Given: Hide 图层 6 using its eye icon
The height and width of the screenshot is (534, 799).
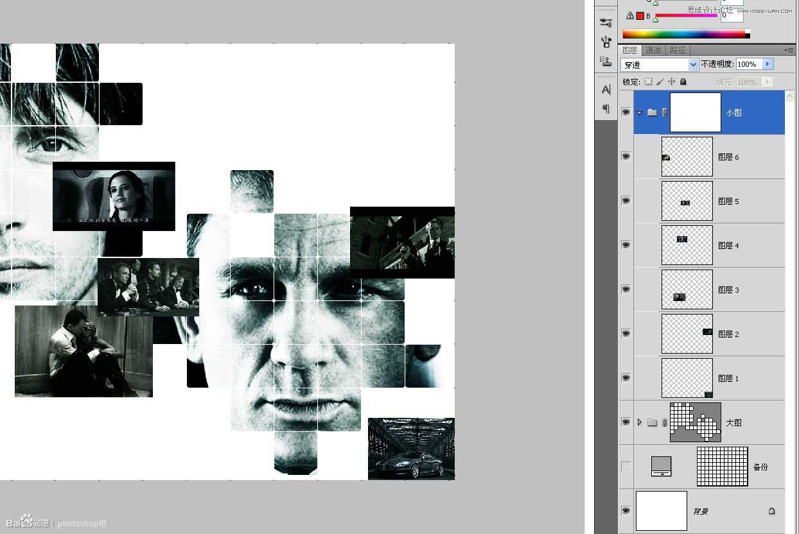Looking at the screenshot, I should [626, 157].
